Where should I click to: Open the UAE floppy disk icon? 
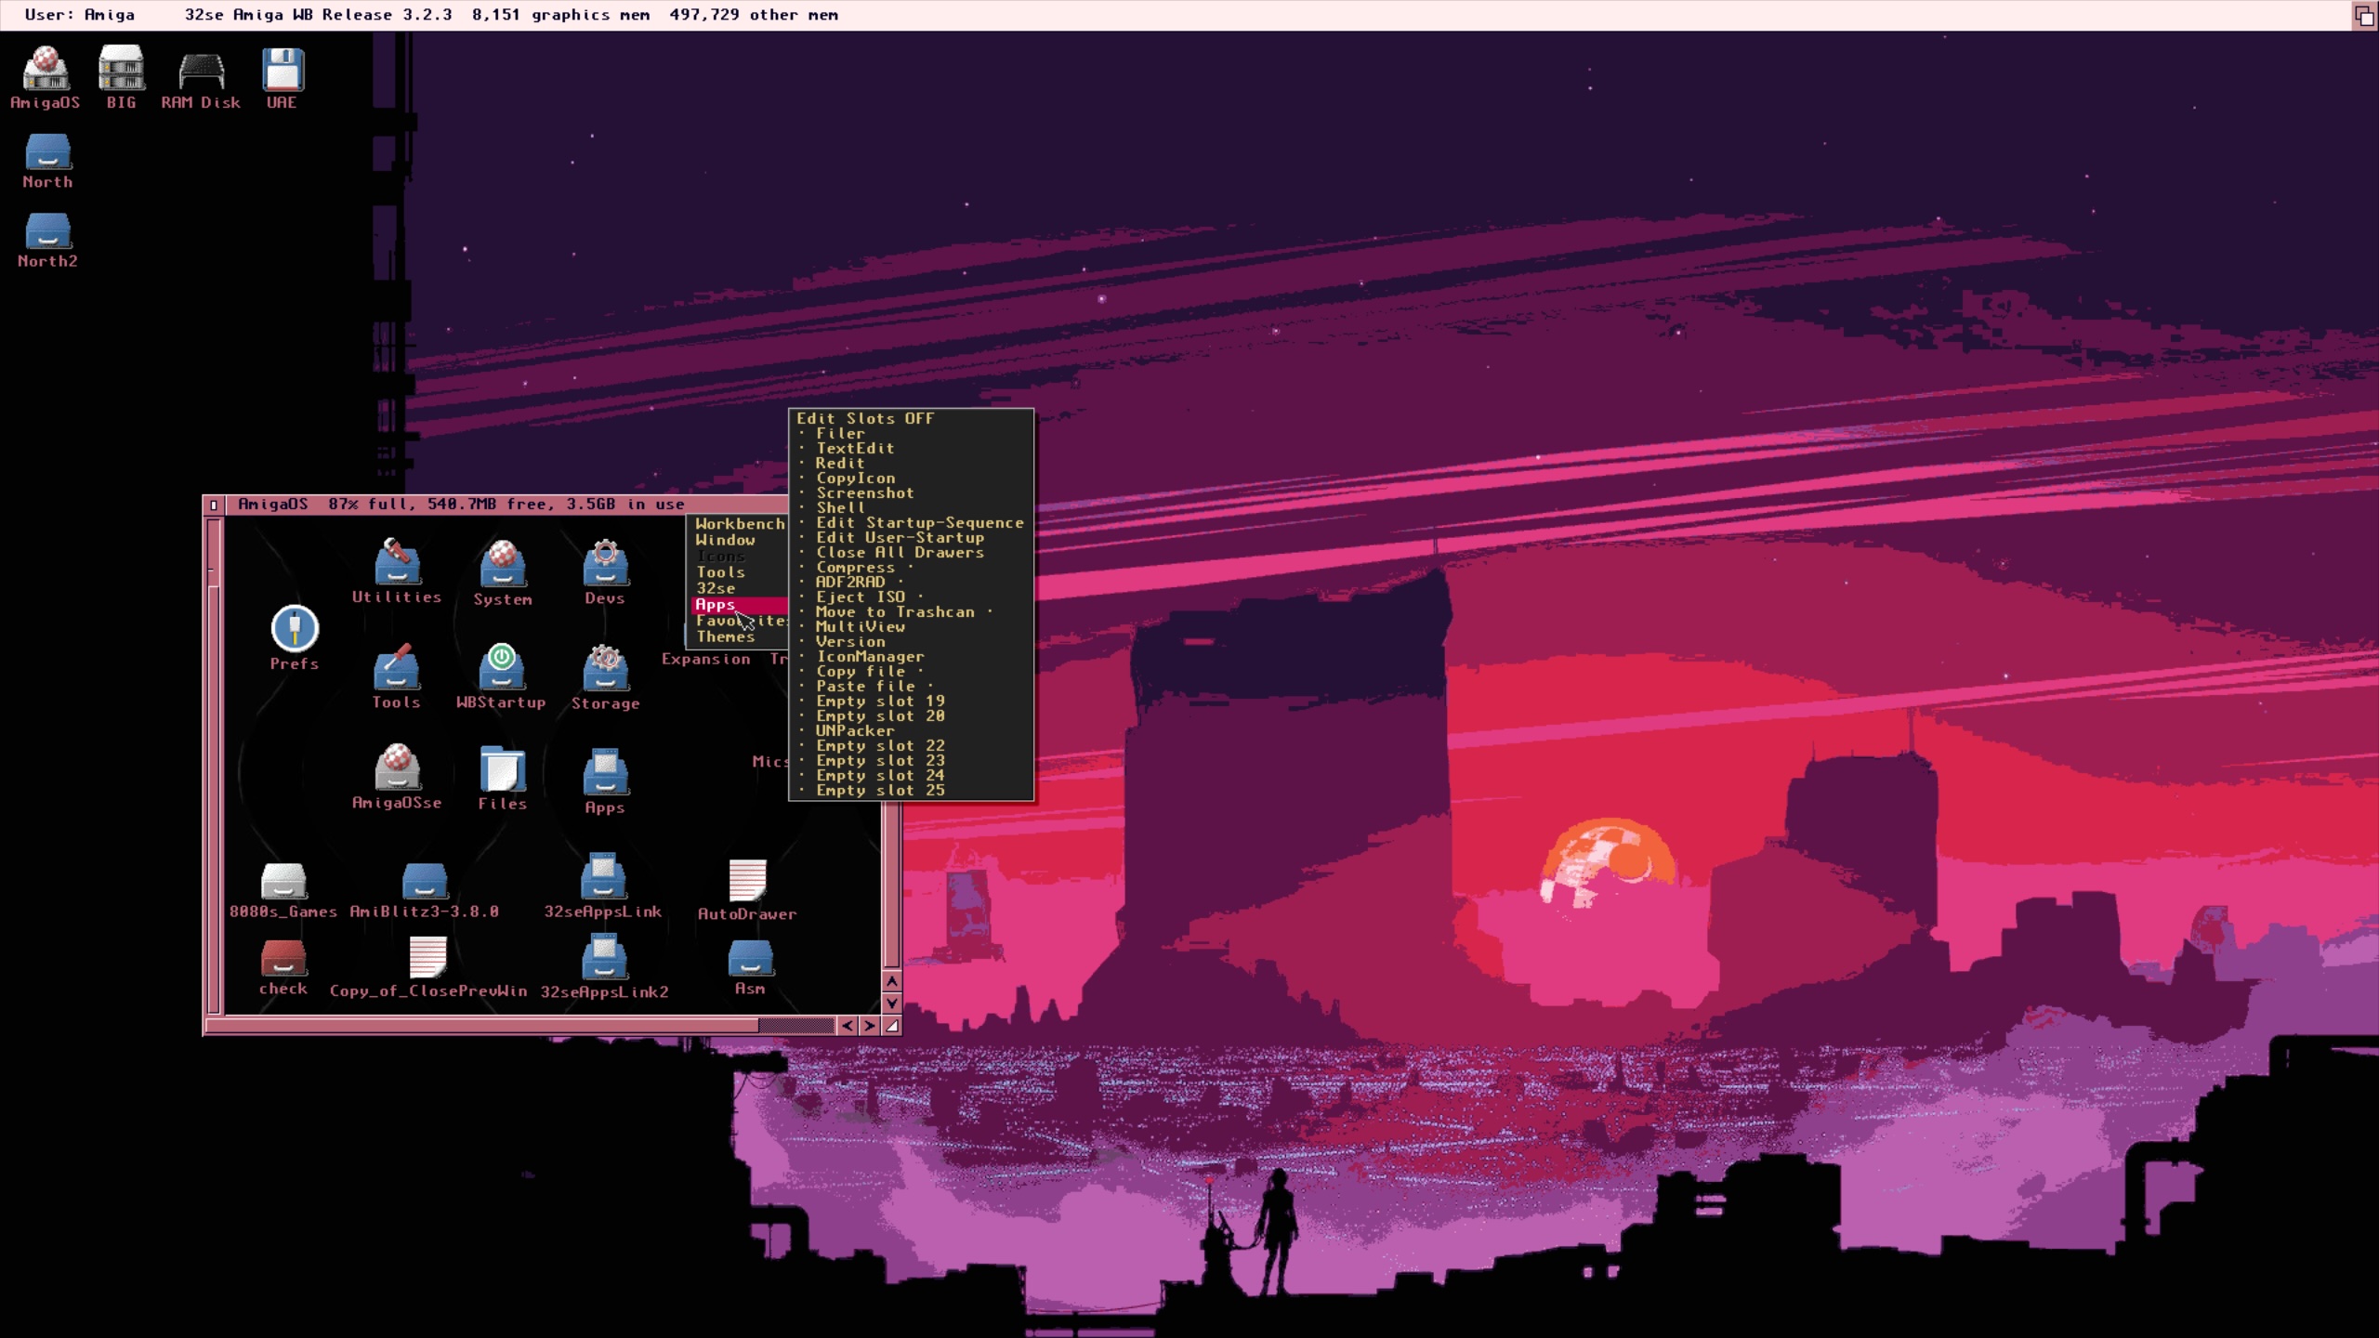click(282, 71)
